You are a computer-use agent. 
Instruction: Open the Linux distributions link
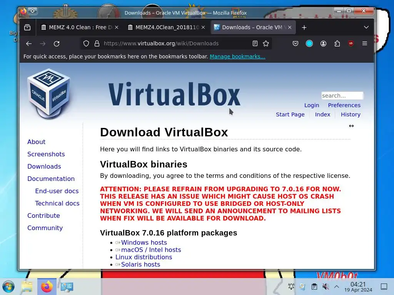[144, 257]
